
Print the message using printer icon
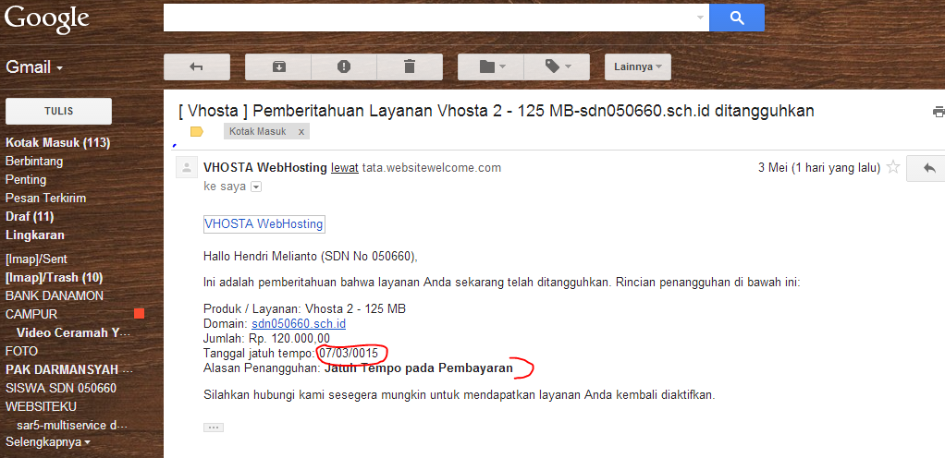[x=939, y=112]
